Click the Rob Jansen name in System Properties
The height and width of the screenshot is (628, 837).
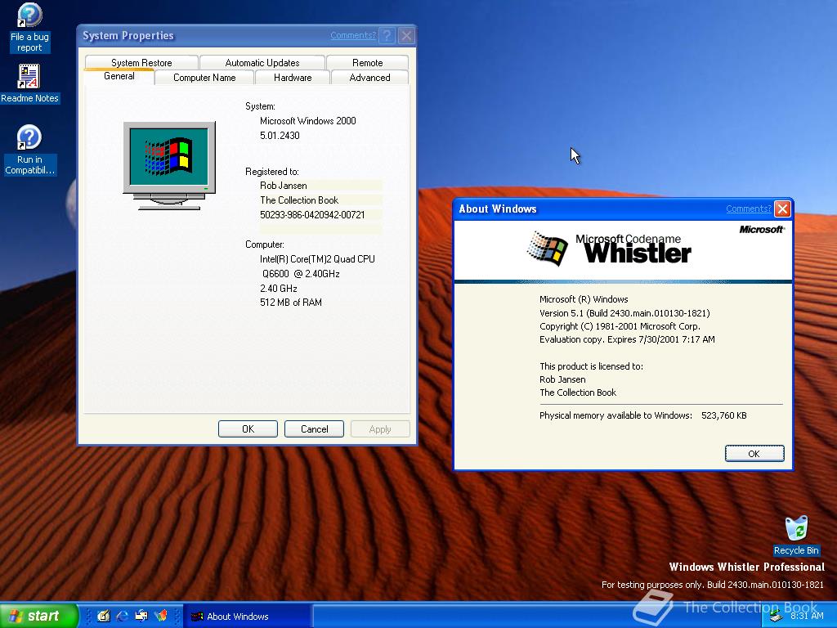(284, 186)
